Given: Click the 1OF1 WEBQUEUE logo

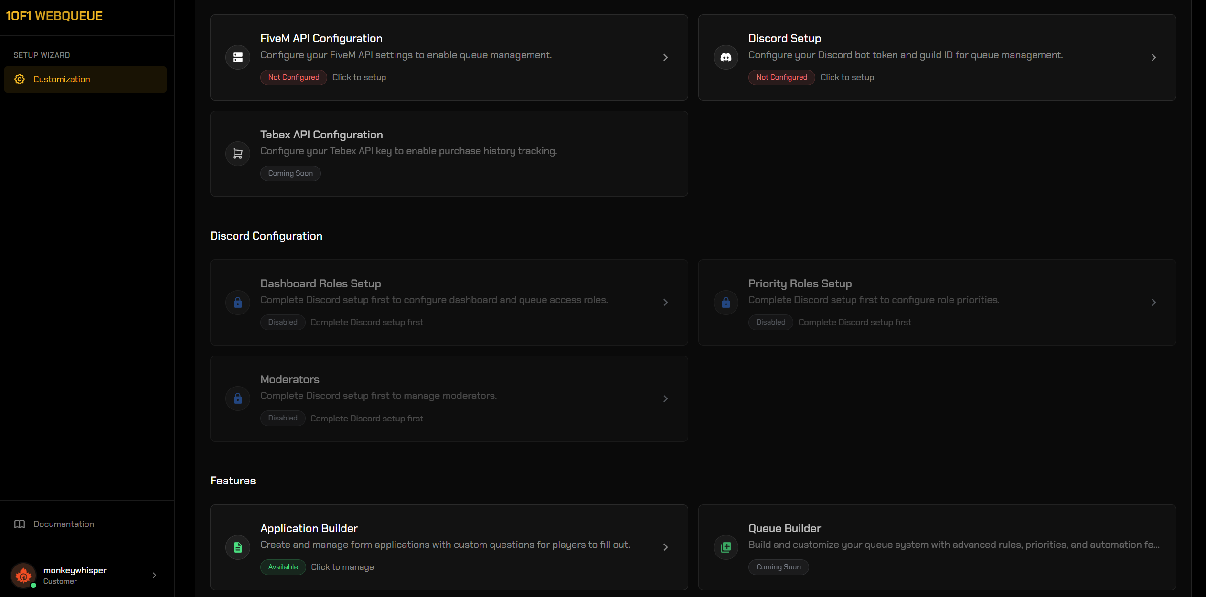Looking at the screenshot, I should [54, 16].
